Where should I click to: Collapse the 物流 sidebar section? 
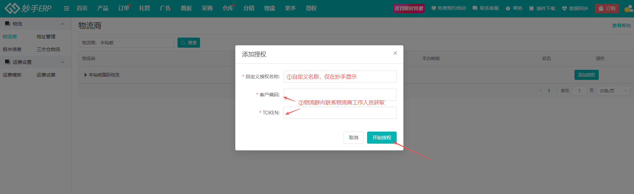[62, 24]
